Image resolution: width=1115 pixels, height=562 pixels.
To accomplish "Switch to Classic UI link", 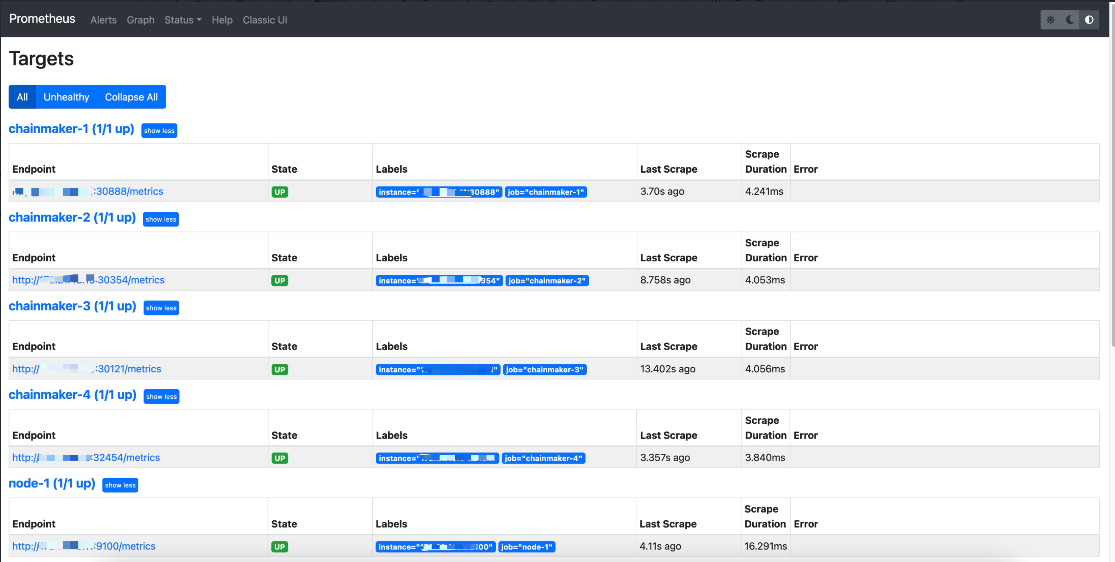I will [x=264, y=20].
